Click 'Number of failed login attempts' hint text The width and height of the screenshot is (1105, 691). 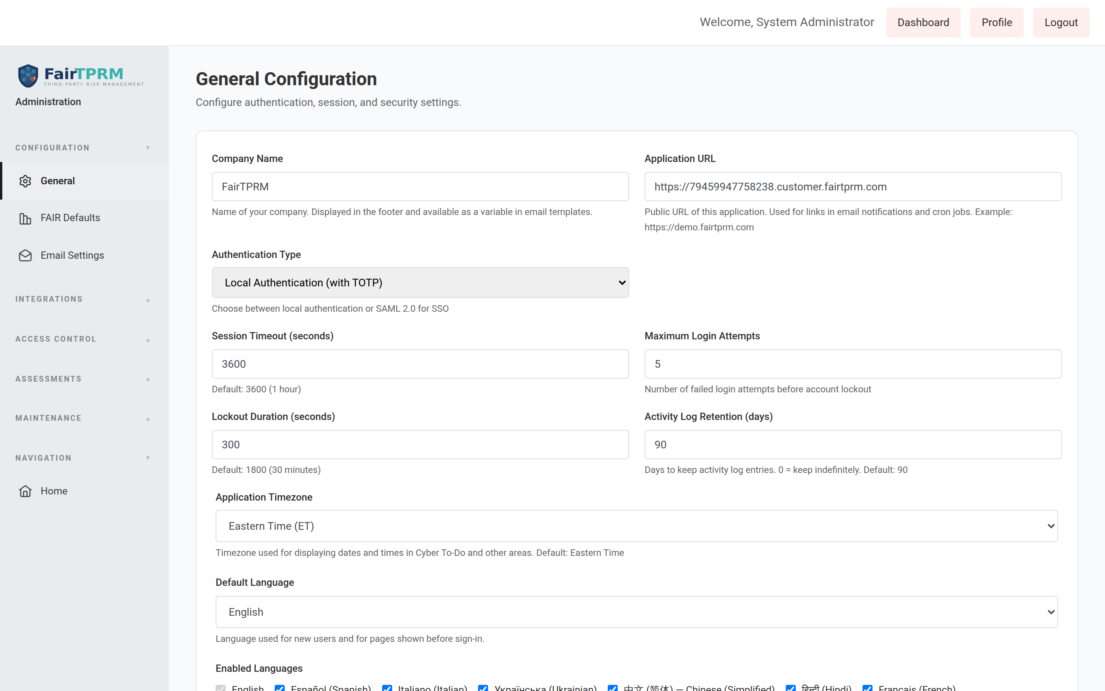pos(757,389)
